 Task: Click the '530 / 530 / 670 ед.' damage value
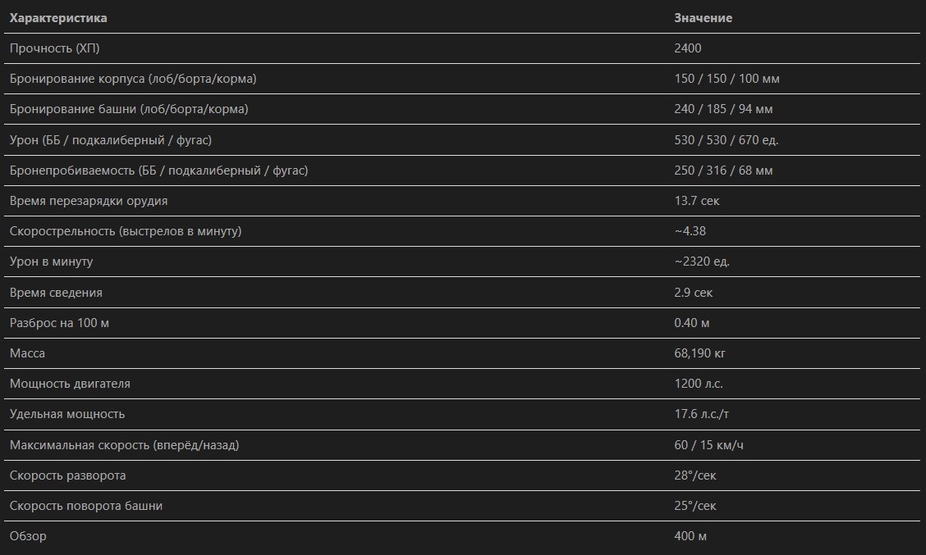tap(727, 140)
